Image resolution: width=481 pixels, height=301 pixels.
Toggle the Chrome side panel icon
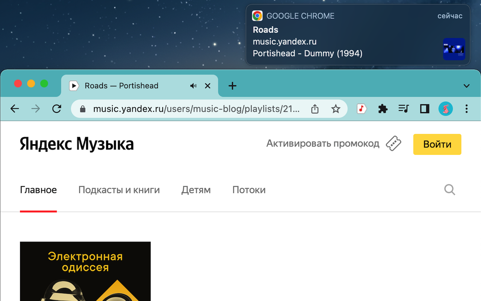pyautogui.click(x=425, y=109)
